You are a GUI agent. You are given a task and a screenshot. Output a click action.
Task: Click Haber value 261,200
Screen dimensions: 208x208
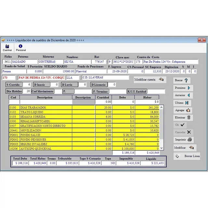[x=147, y=108]
